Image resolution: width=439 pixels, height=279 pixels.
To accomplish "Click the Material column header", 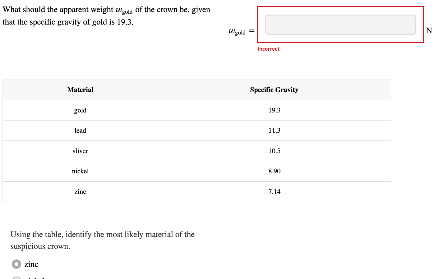I will pos(80,90).
